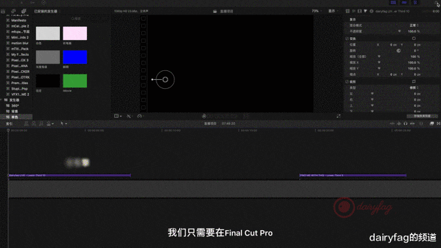Toggle the Solo headphones icon
This screenshot has height=248, width=441.
click(x=405, y=123)
